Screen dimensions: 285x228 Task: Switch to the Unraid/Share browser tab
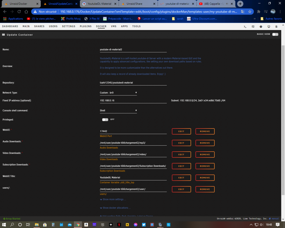click(x=138, y=4)
